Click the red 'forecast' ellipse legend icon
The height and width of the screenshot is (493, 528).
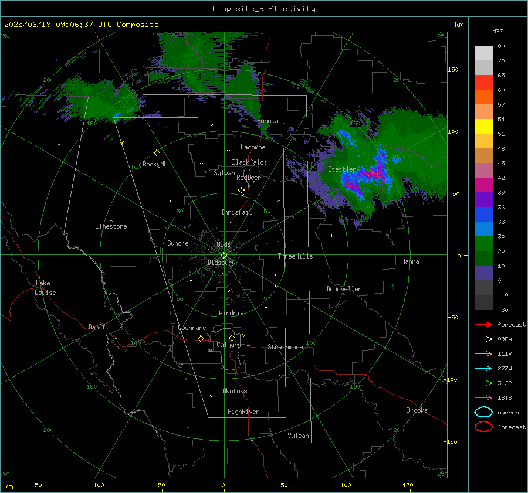[x=483, y=427]
